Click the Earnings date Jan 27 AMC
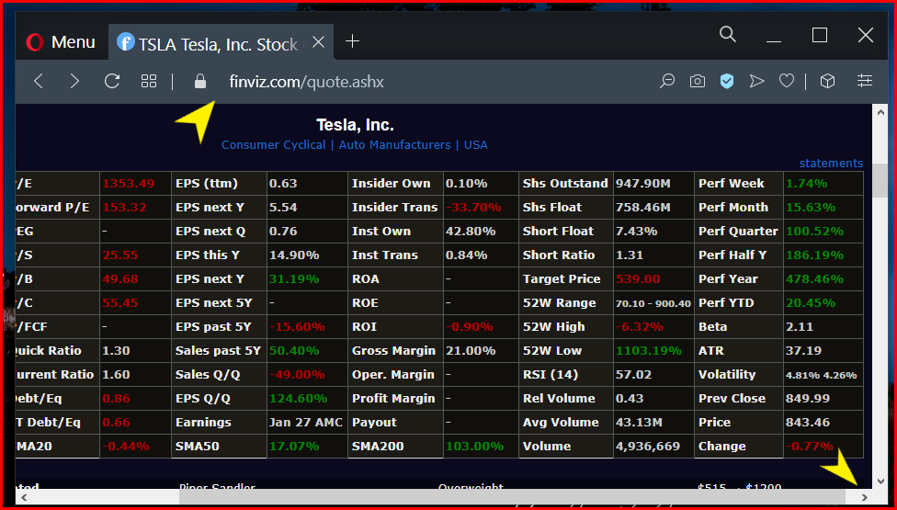This screenshot has height=510, width=897. coord(305,423)
